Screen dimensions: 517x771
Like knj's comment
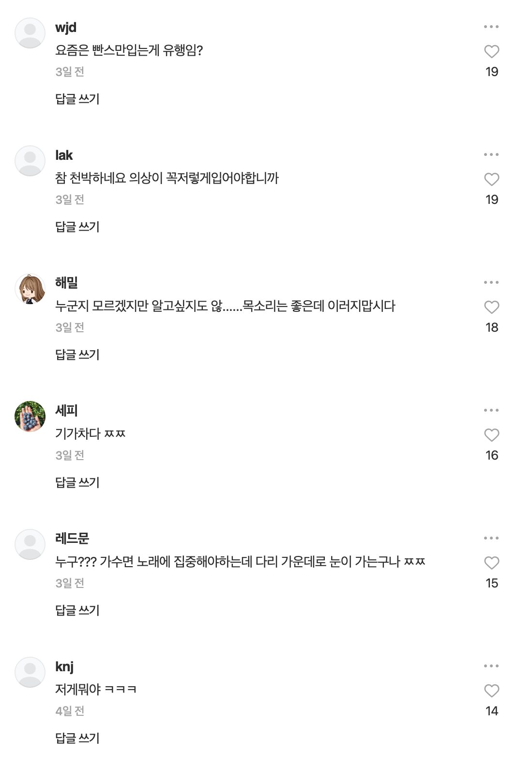[491, 691]
